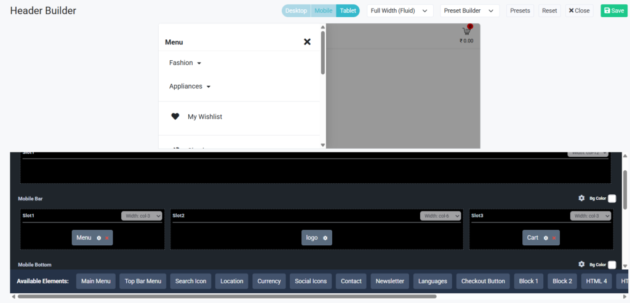Pick the Main Menu available element

[96, 281]
